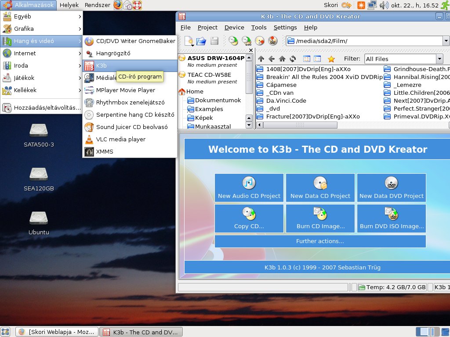Click the Erase CD-RW toolbar icon
Image resolution: width=450 pixels, height=337 pixels.
(260, 41)
